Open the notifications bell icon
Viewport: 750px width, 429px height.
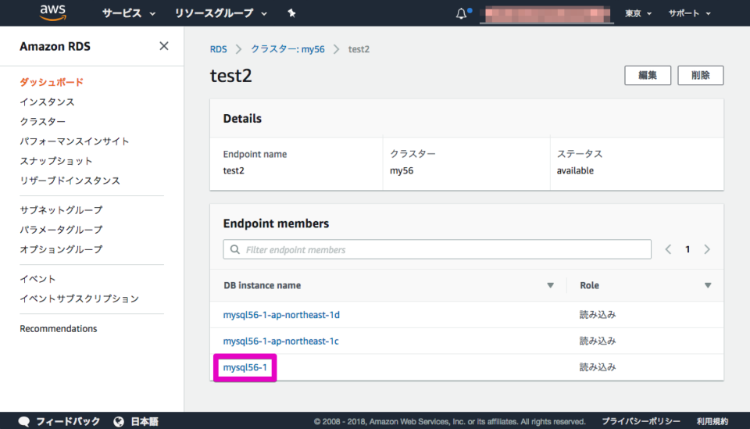pyautogui.click(x=462, y=13)
